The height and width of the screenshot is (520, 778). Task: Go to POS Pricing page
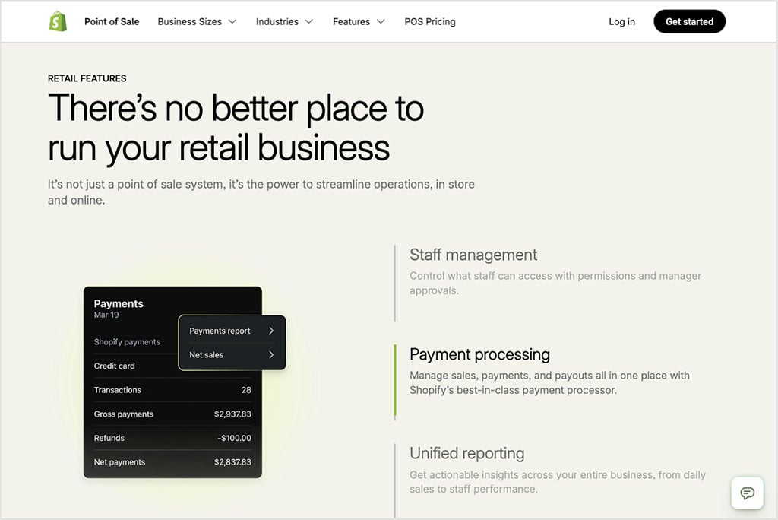[x=430, y=21]
